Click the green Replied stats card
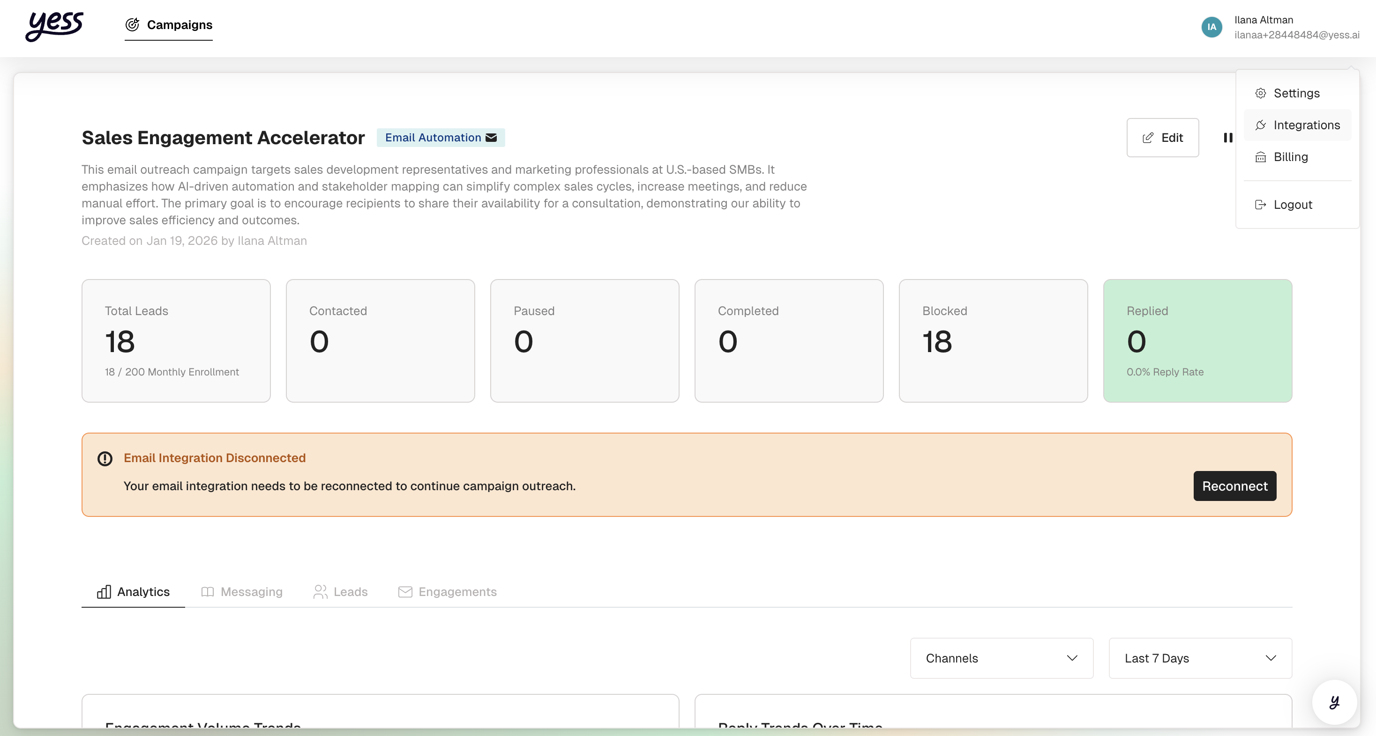1376x736 pixels. (x=1197, y=340)
